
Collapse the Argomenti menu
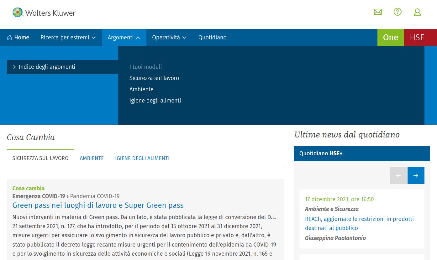coord(124,37)
